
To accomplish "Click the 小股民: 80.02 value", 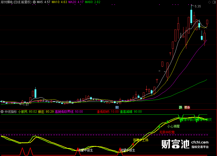I will pyautogui.click(x=27, y=112).
